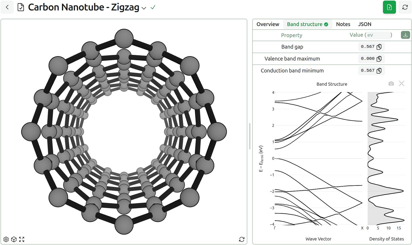The width and height of the screenshot is (412, 245).
Task: Click the document icon beside the title
Action: click(21, 7)
